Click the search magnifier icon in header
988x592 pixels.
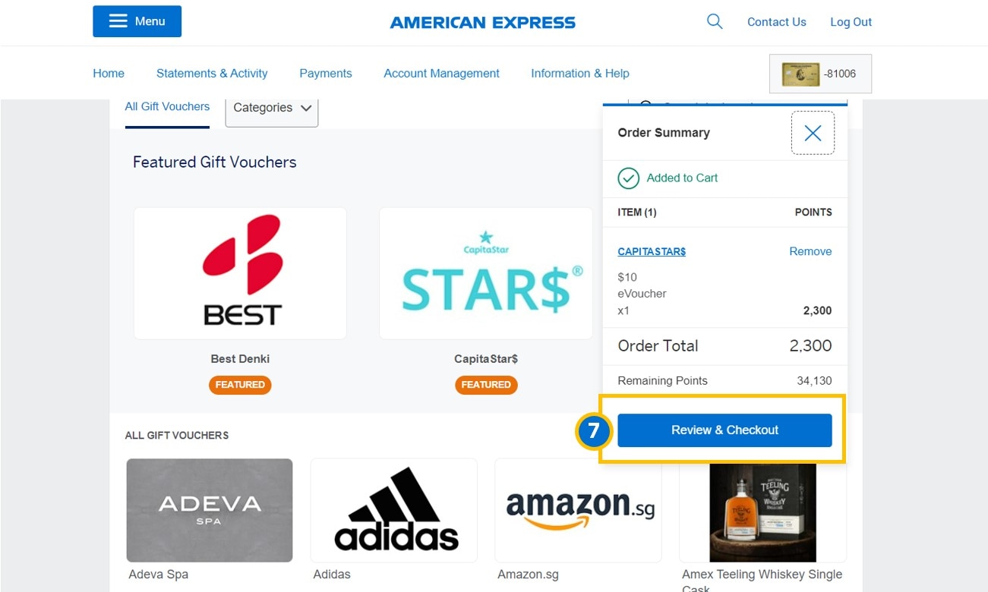715,21
